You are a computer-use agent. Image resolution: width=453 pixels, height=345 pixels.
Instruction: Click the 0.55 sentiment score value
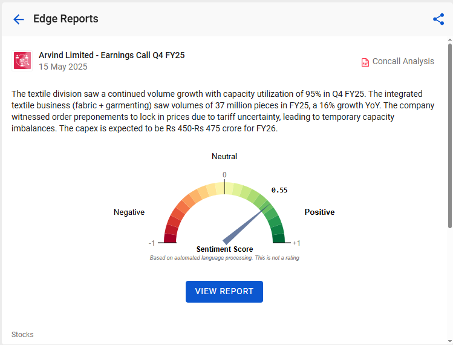pos(279,190)
